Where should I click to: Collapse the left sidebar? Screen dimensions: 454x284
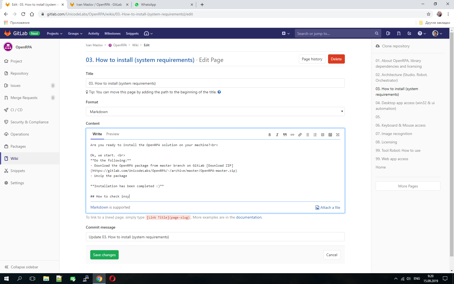coord(22,267)
